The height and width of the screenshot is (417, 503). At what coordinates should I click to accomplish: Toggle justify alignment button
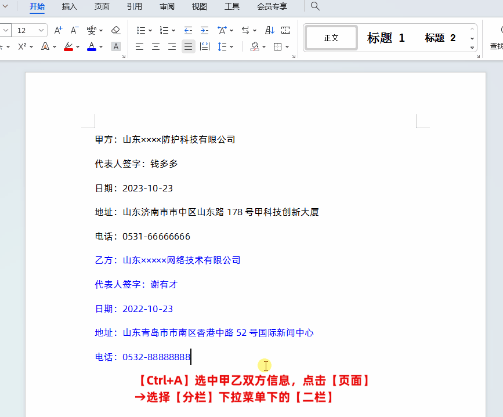pyautogui.click(x=188, y=47)
